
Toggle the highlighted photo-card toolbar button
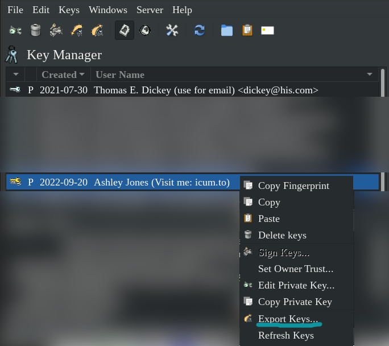point(125,30)
